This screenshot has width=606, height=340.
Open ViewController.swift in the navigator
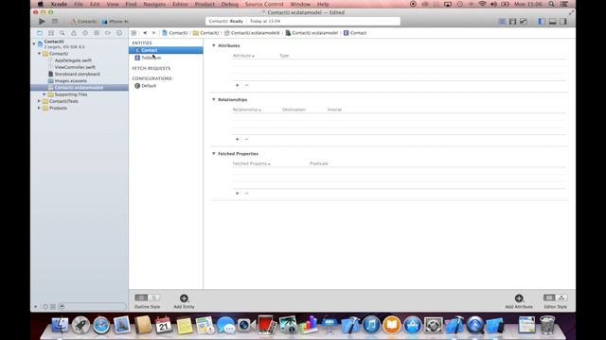75,67
